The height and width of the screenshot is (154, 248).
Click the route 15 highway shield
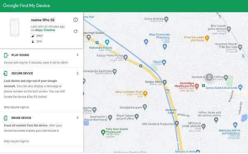pos(167,91)
